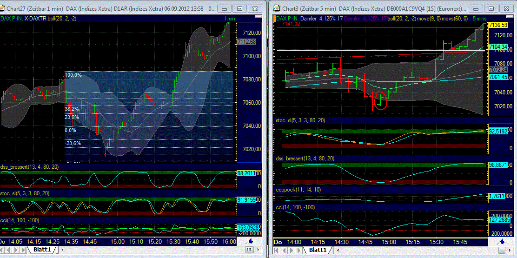Viewport: 517px width, 258px height.
Task: Click the blue pin icon in Chart27
Action: pos(250,242)
